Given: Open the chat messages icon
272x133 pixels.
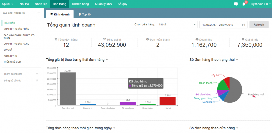Looking at the screenshot, I should click(x=236, y=4).
